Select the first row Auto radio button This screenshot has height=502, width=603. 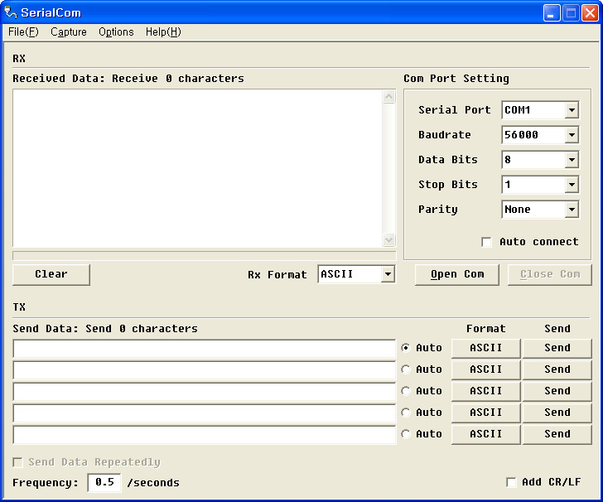tap(406, 348)
